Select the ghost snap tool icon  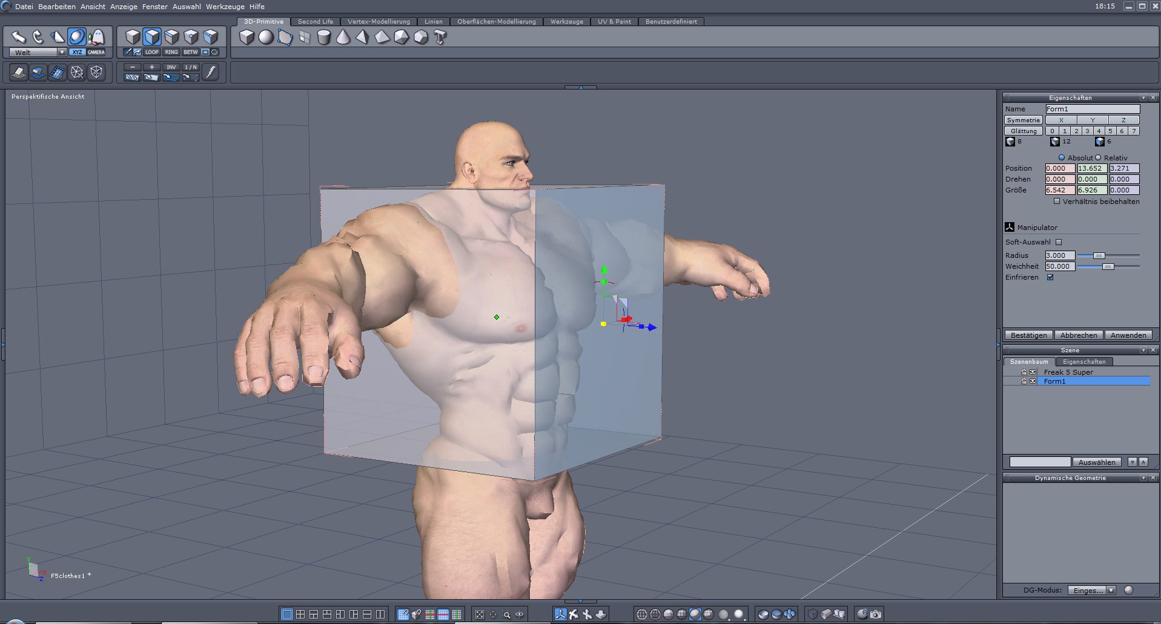96,37
